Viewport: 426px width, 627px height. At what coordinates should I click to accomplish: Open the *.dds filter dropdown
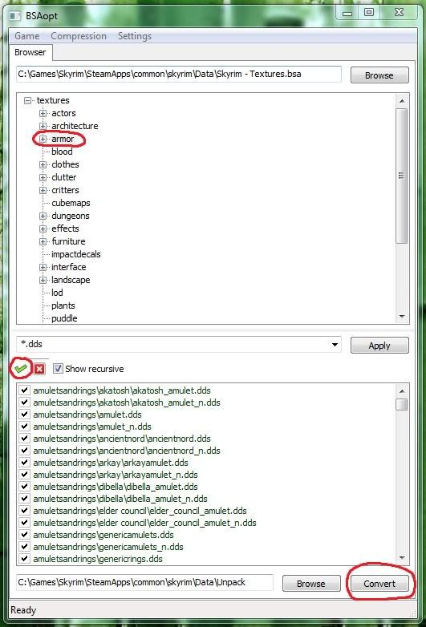pyautogui.click(x=335, y=344)
